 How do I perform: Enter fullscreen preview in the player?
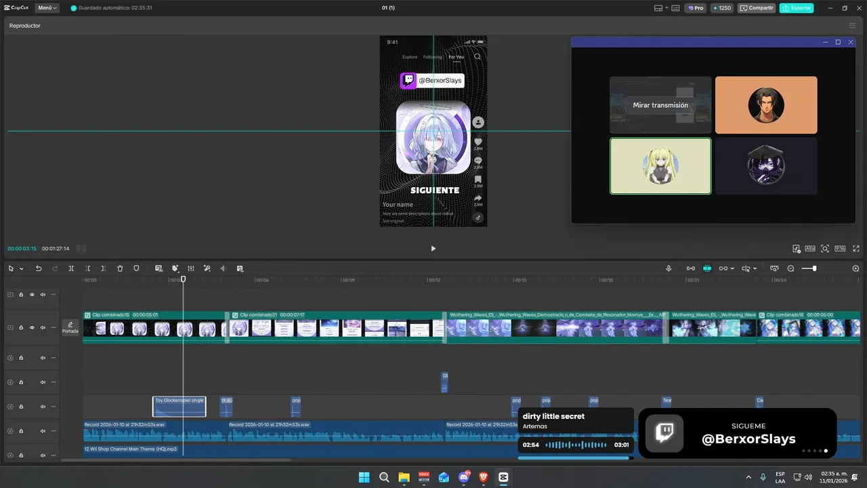(856, 249)
